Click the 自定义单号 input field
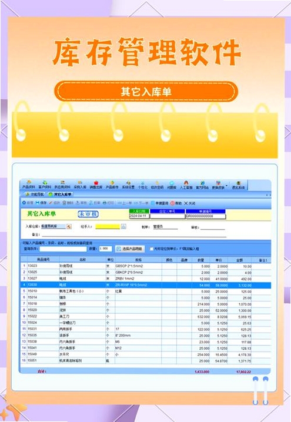Image resolution: width=291 pixels, height=422 pixels. (x=168, y=216)
